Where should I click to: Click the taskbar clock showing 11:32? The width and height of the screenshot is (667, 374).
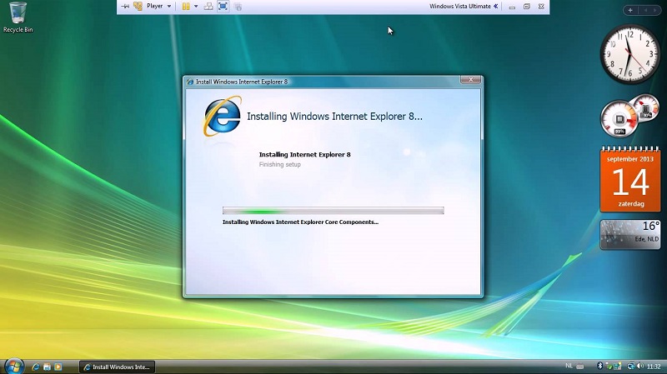tap(654, 367)
